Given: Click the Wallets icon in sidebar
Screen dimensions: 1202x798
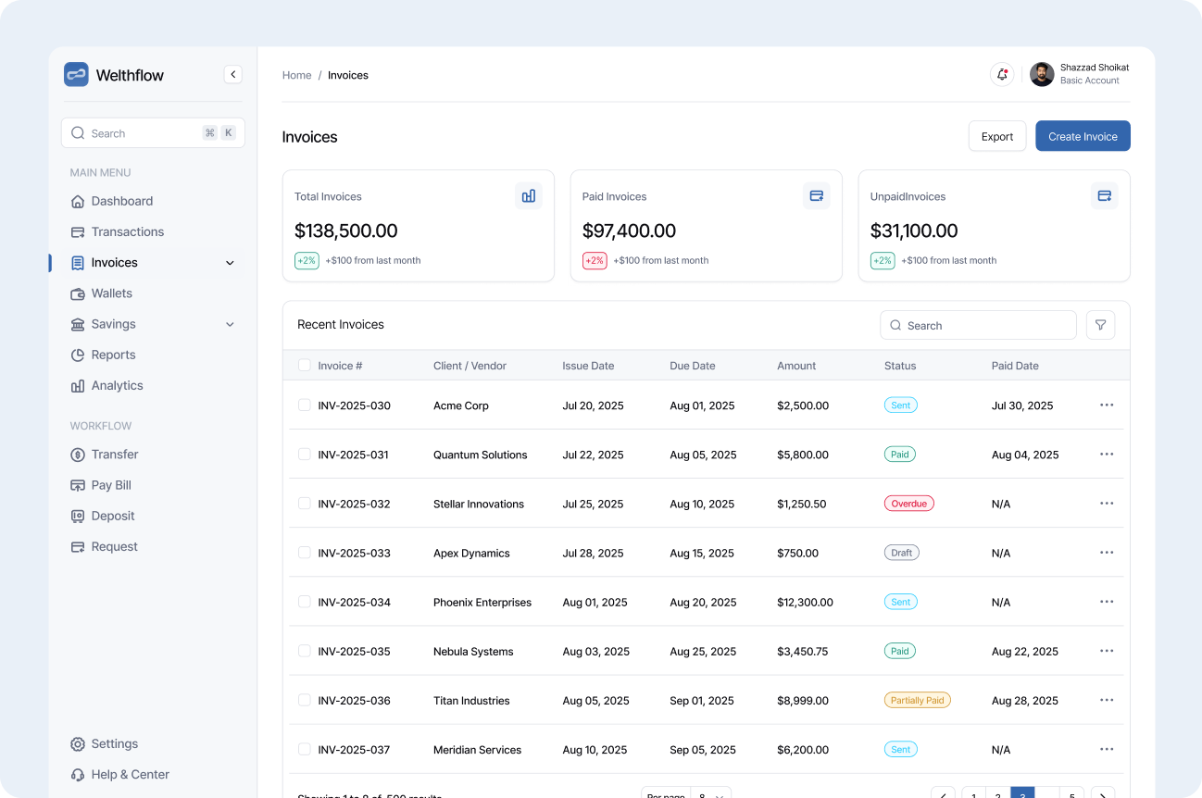Looking at the screenshot, I should [x=78, y=293].
